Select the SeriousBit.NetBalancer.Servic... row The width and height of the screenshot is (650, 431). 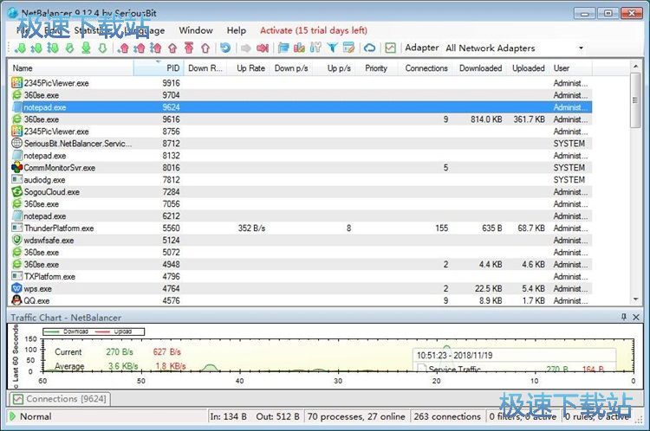coord(301,144)
